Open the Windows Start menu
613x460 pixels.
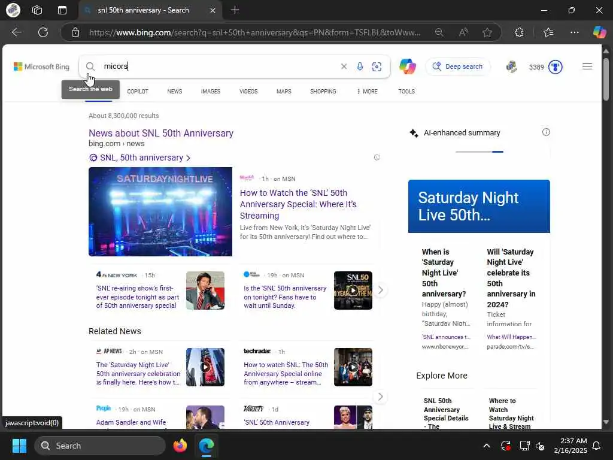tap(19, 446)
